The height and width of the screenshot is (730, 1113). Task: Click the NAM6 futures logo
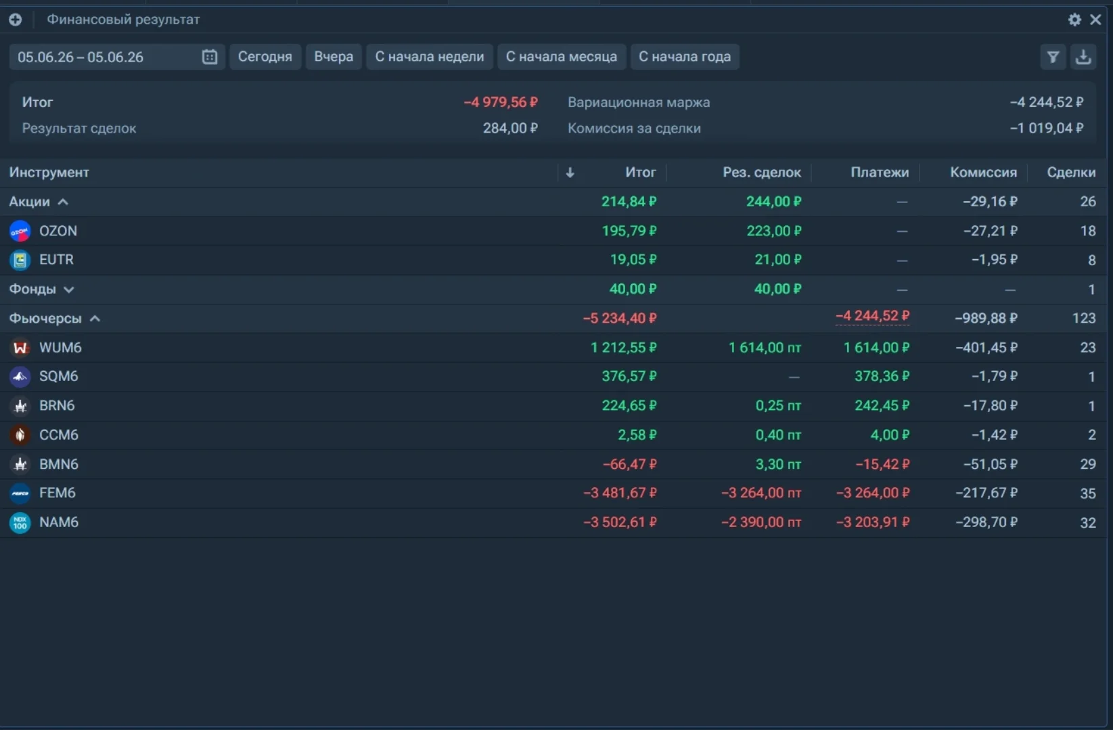[x=20, y=522]
